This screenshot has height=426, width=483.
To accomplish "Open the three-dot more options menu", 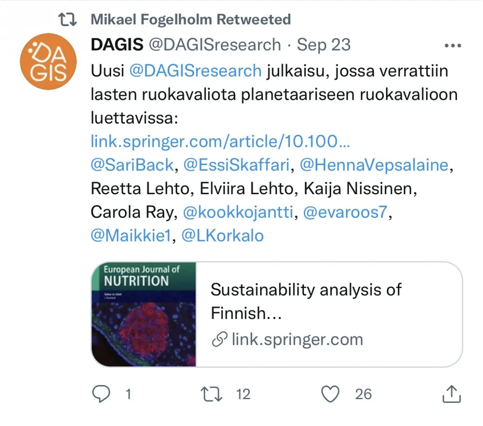I will tap(452, 46).
